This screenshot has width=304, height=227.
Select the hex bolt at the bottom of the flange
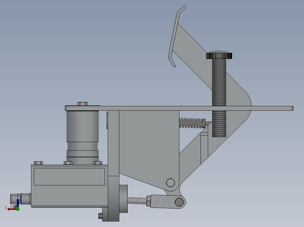click(100, 216)
